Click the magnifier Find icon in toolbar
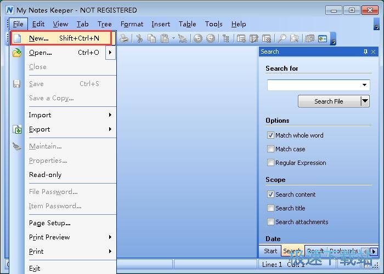Image resolution: width=384 pixels, height=274 pixels. (281, 38)
